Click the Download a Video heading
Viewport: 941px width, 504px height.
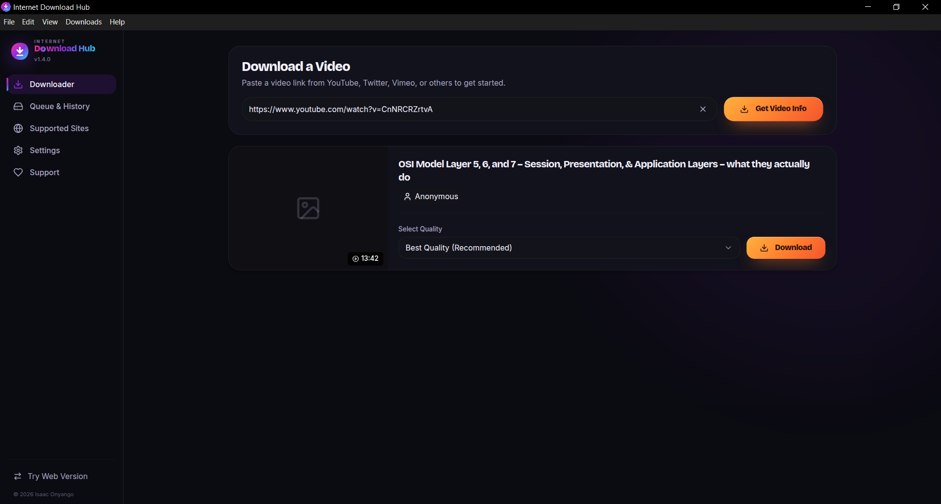point(296,67)
